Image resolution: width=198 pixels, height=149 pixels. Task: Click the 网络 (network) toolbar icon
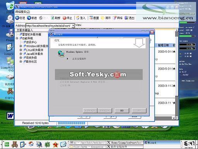point(118,18)
